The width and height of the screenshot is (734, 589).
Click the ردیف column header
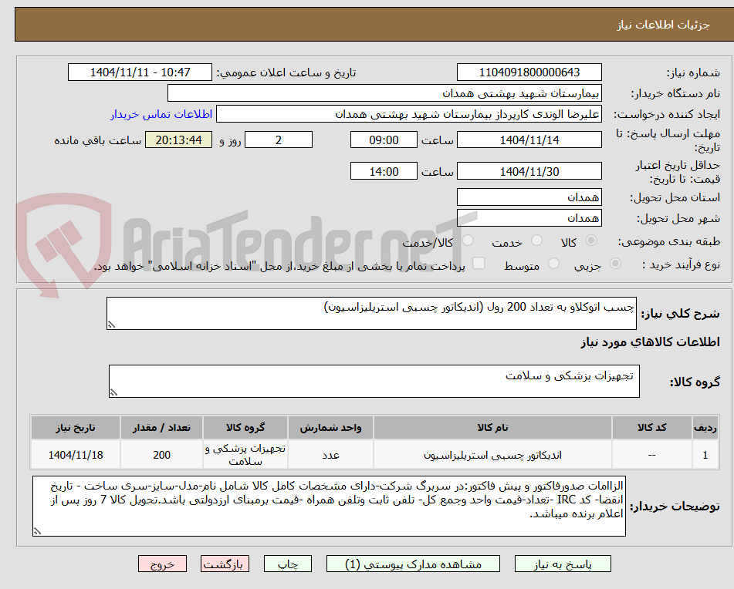tap(705, 427)
